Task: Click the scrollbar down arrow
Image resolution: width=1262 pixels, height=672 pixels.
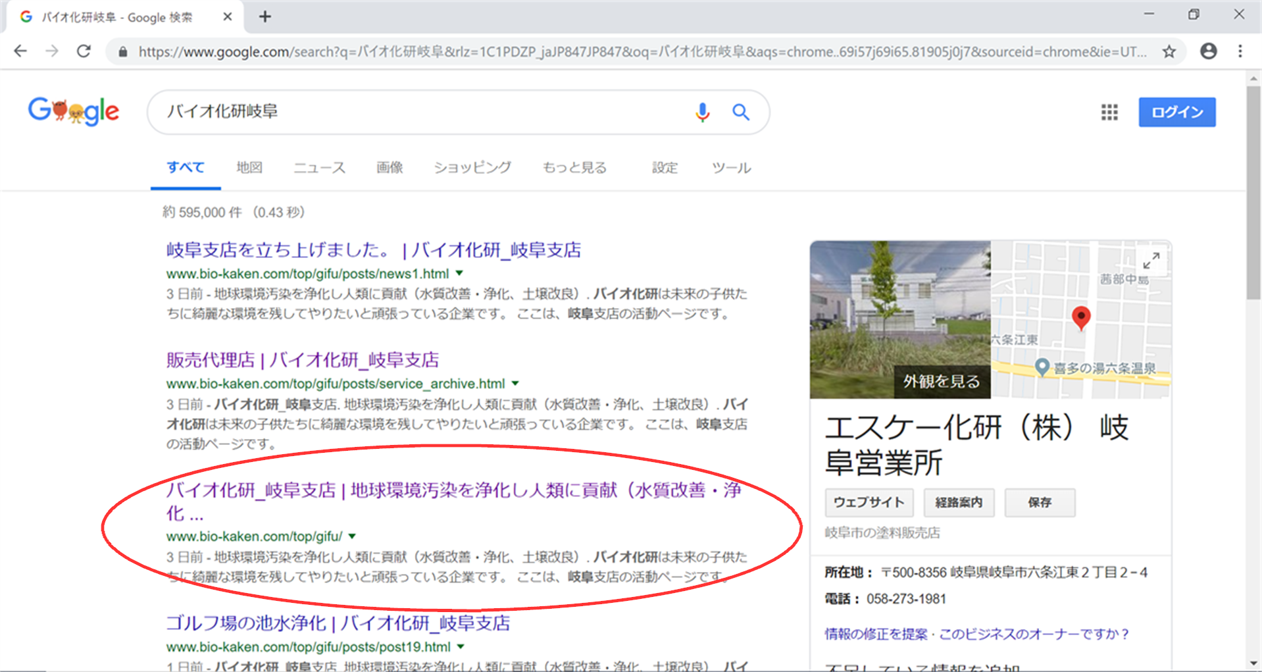Action: pyautogui.click(x=1253, y=663)
